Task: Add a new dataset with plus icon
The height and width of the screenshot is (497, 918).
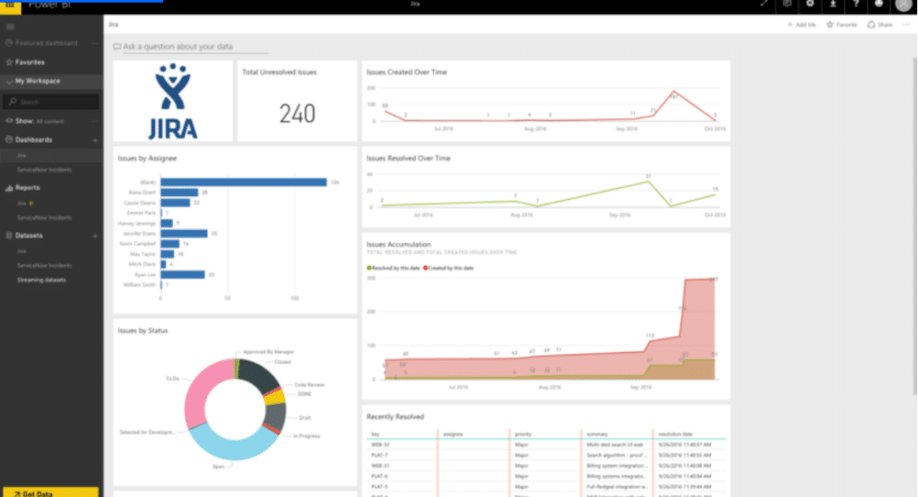Action: (x=95, y=236)
